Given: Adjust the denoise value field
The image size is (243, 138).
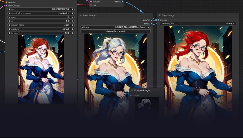Looking at the screenshot, I should coord(41,33).
